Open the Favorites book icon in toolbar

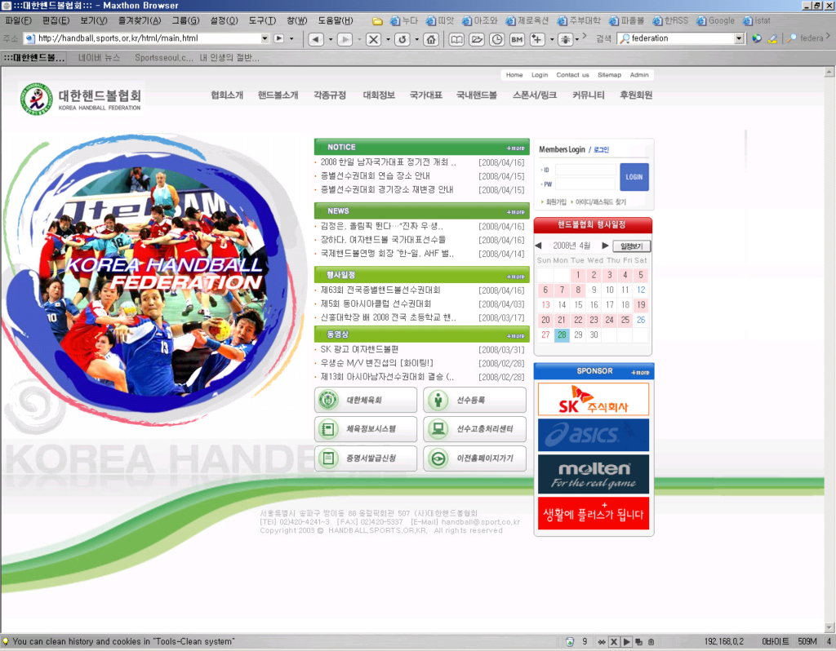(456, 39)
